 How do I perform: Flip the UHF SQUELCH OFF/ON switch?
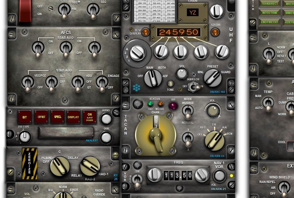[194, 87]
